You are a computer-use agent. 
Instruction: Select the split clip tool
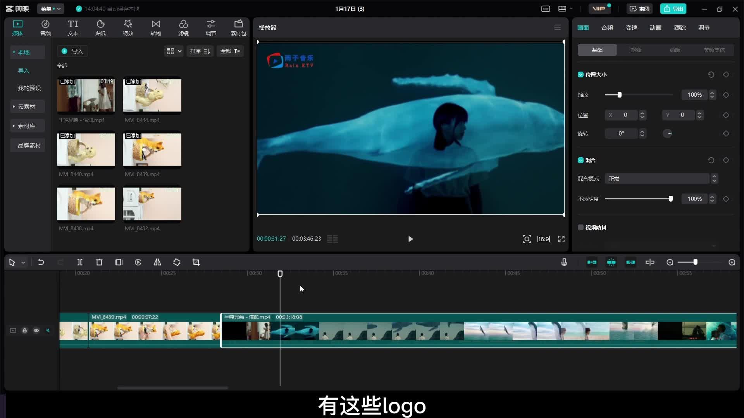(x=80, y=262)
